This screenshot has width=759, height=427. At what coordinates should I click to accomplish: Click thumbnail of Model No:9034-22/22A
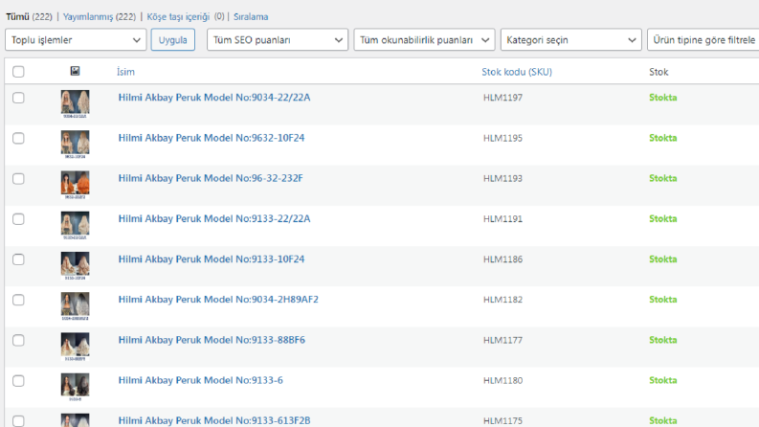(75, 103)
